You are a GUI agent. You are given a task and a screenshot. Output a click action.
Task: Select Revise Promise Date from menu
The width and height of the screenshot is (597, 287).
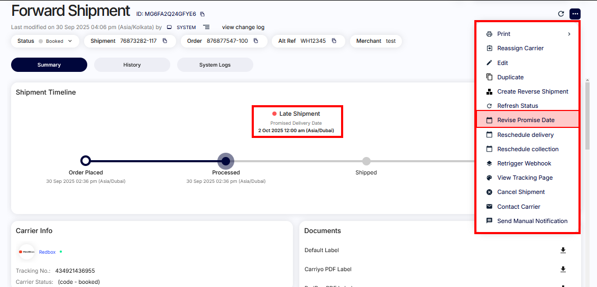pyautogui.click(x=526, y=120)
